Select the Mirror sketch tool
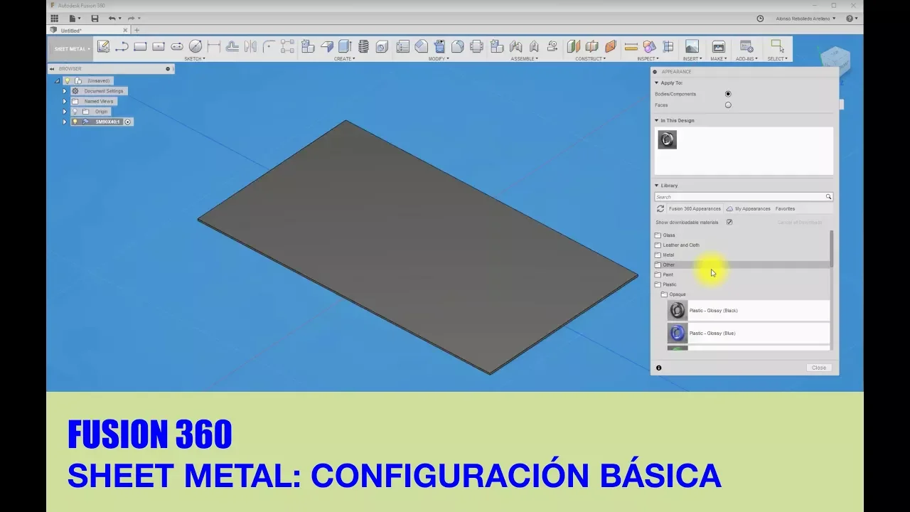Viewport: 910px width, 512px height. [x=250, y=46]
